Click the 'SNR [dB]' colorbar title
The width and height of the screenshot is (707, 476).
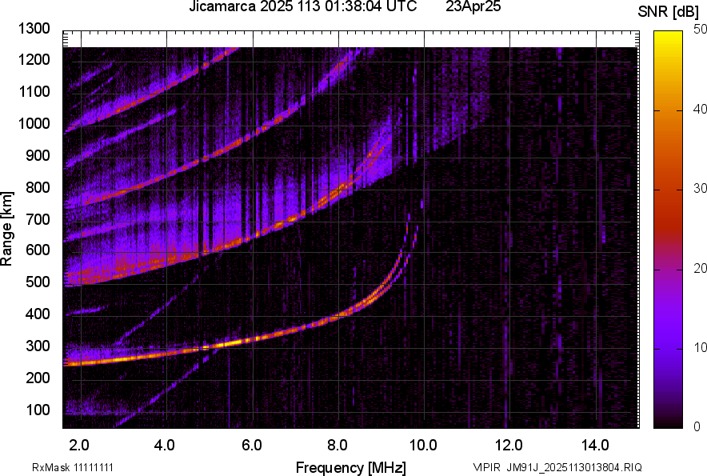669,12
